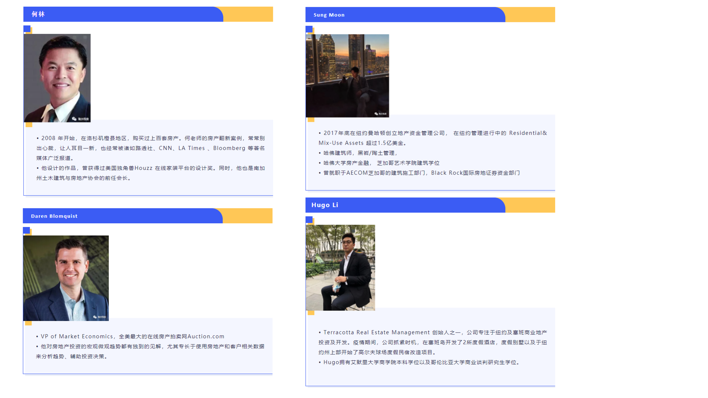
Task: Click yellow square below Hugo Li photo
Action: click(311, 313)
